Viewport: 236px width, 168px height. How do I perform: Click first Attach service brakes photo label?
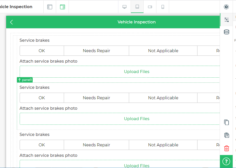[48, 61]
